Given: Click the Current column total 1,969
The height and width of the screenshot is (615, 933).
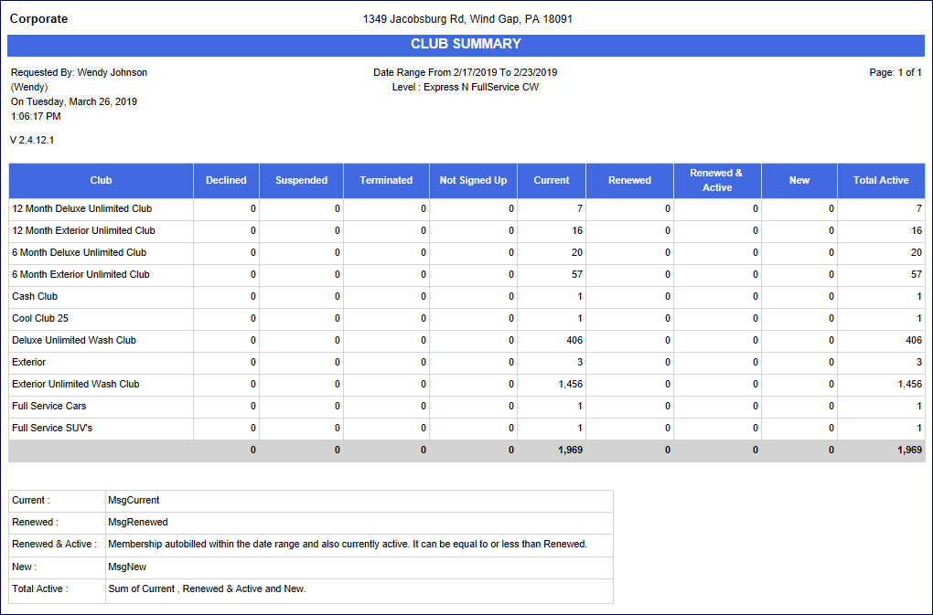Looking at the screenshot, I should click(x=570, y=451).
